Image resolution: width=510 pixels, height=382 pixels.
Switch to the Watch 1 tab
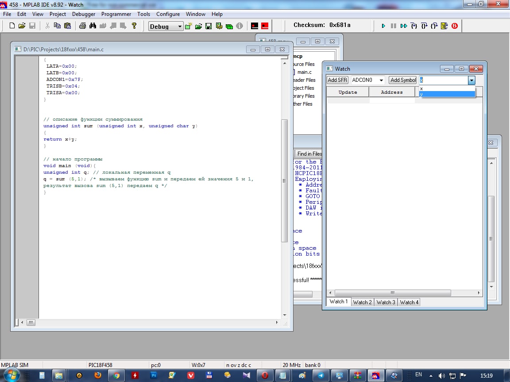tap(339, 302)
